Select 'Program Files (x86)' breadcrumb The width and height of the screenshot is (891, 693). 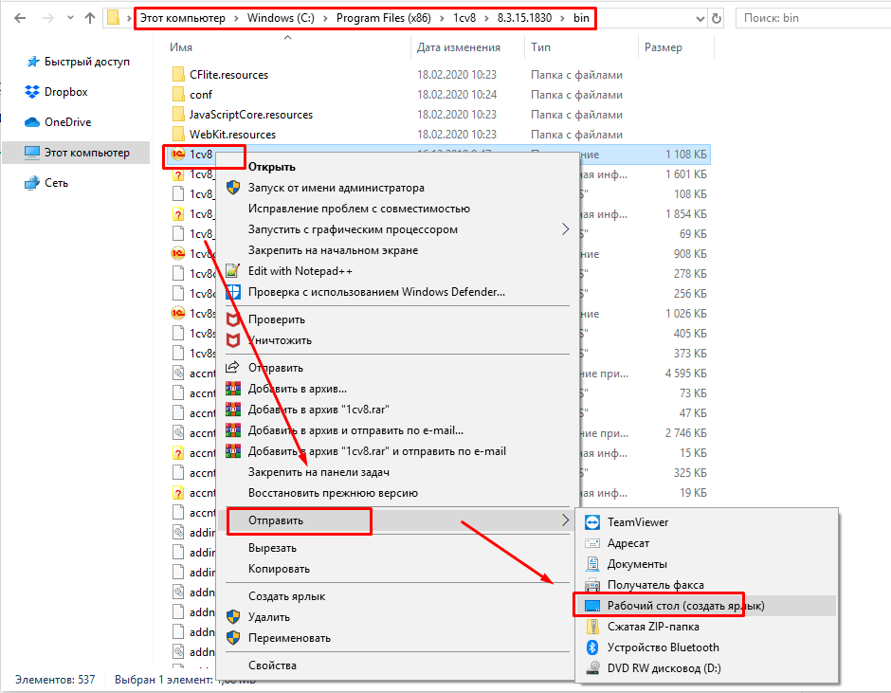coord(384,18)
